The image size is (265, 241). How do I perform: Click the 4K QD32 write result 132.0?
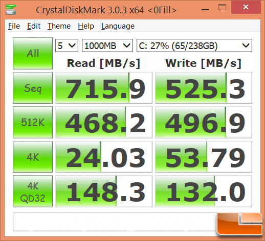point(204,191)
